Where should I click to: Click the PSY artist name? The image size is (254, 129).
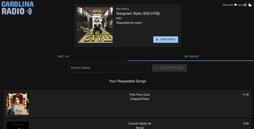click(119, 19)
